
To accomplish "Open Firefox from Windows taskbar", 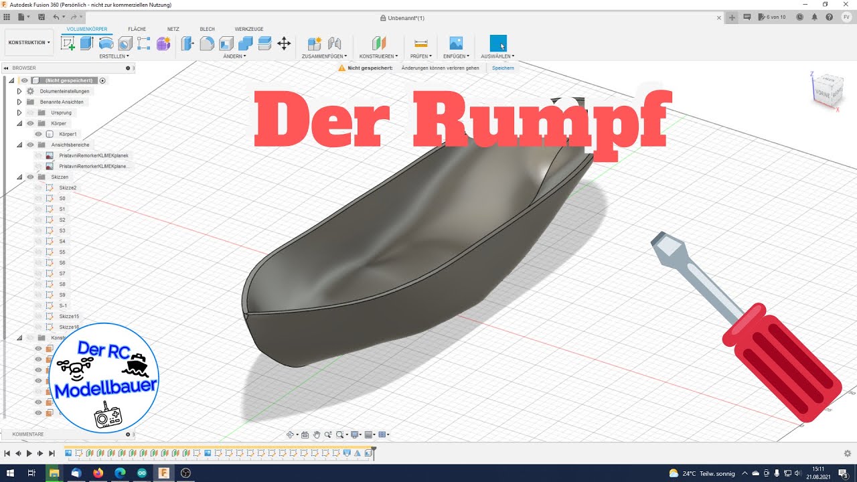I will 98,473.
